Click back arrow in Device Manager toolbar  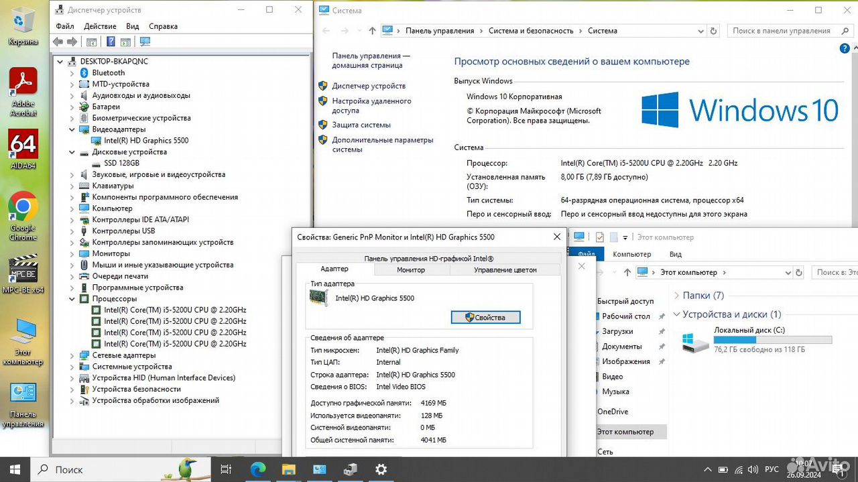click(58, 42)
